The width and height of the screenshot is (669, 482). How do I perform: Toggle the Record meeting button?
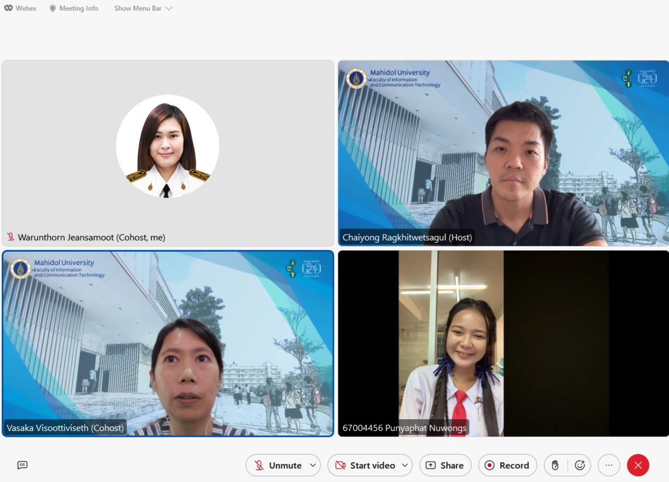[507, 465]
